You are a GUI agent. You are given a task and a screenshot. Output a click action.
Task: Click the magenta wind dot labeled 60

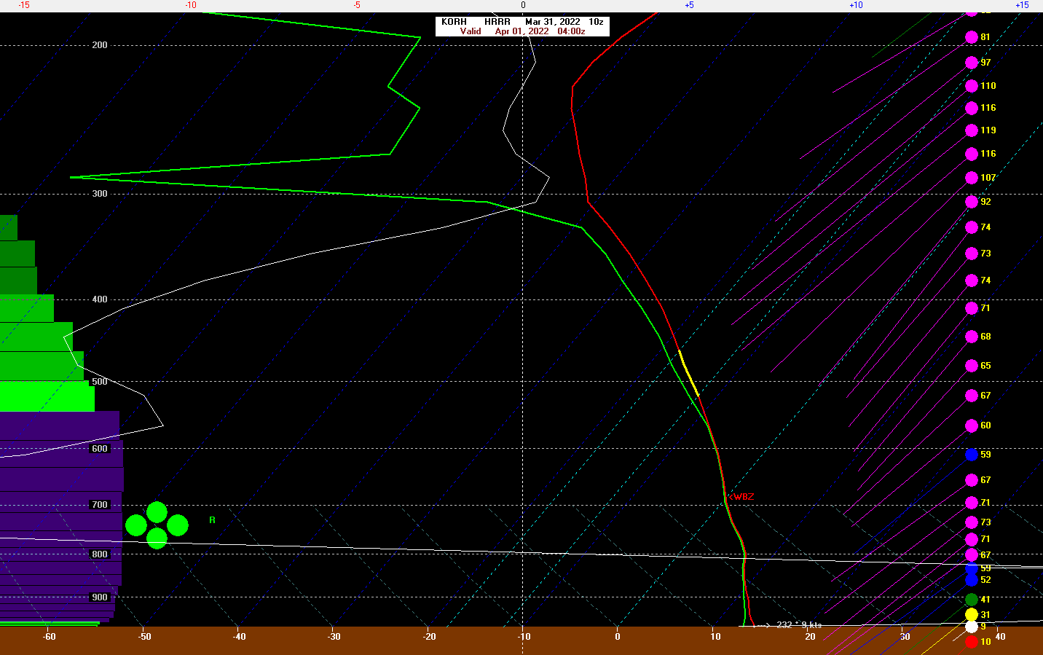(x=972, y=425)
